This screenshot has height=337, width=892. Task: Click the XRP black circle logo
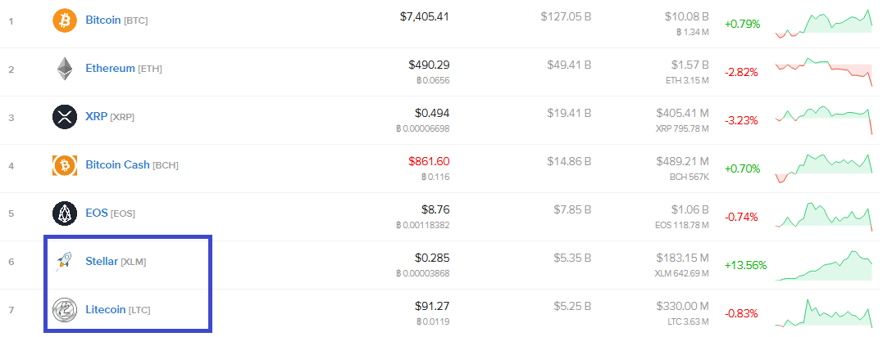[x=64, y=117]
